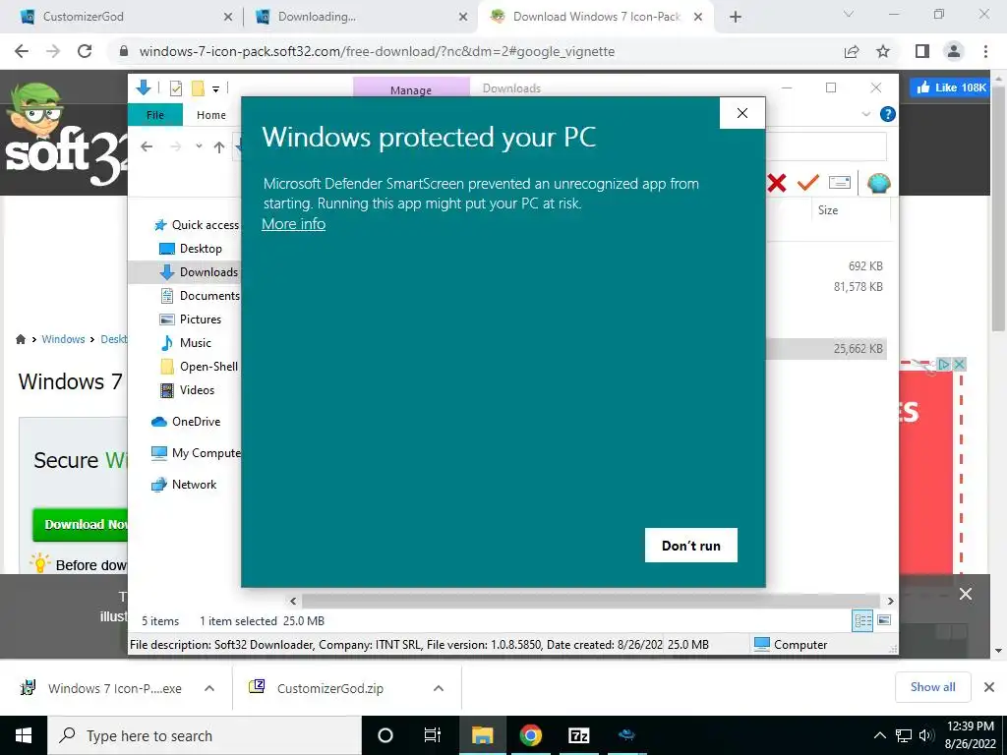Show hidden system tray icons
This screenshot has height=755, width=1007.
point(880,735)
